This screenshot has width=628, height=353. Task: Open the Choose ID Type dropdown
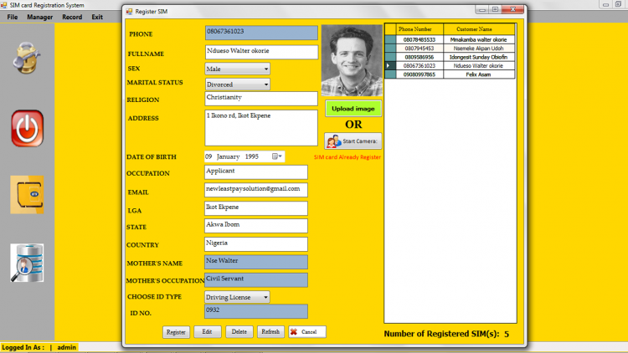click(x=265, y=297)
